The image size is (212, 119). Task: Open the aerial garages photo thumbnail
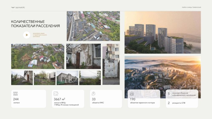(93, 26)
